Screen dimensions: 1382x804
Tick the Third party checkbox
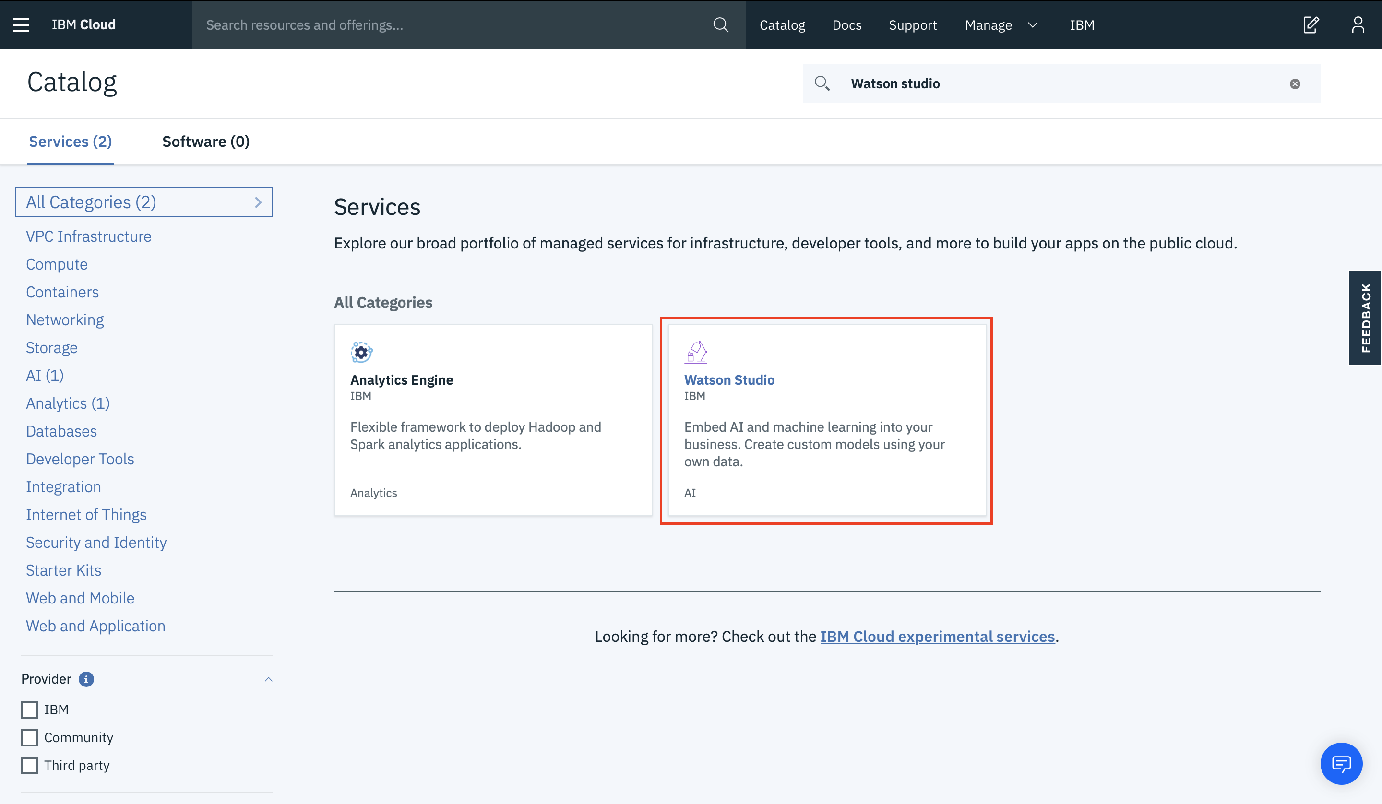[x=30, y=766]
